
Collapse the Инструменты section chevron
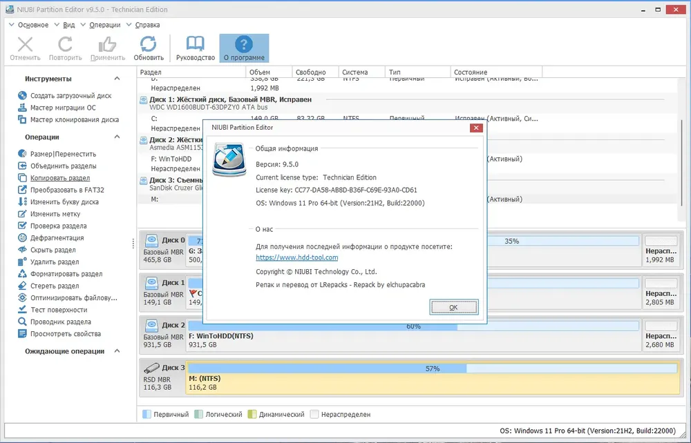pos(117,78)
